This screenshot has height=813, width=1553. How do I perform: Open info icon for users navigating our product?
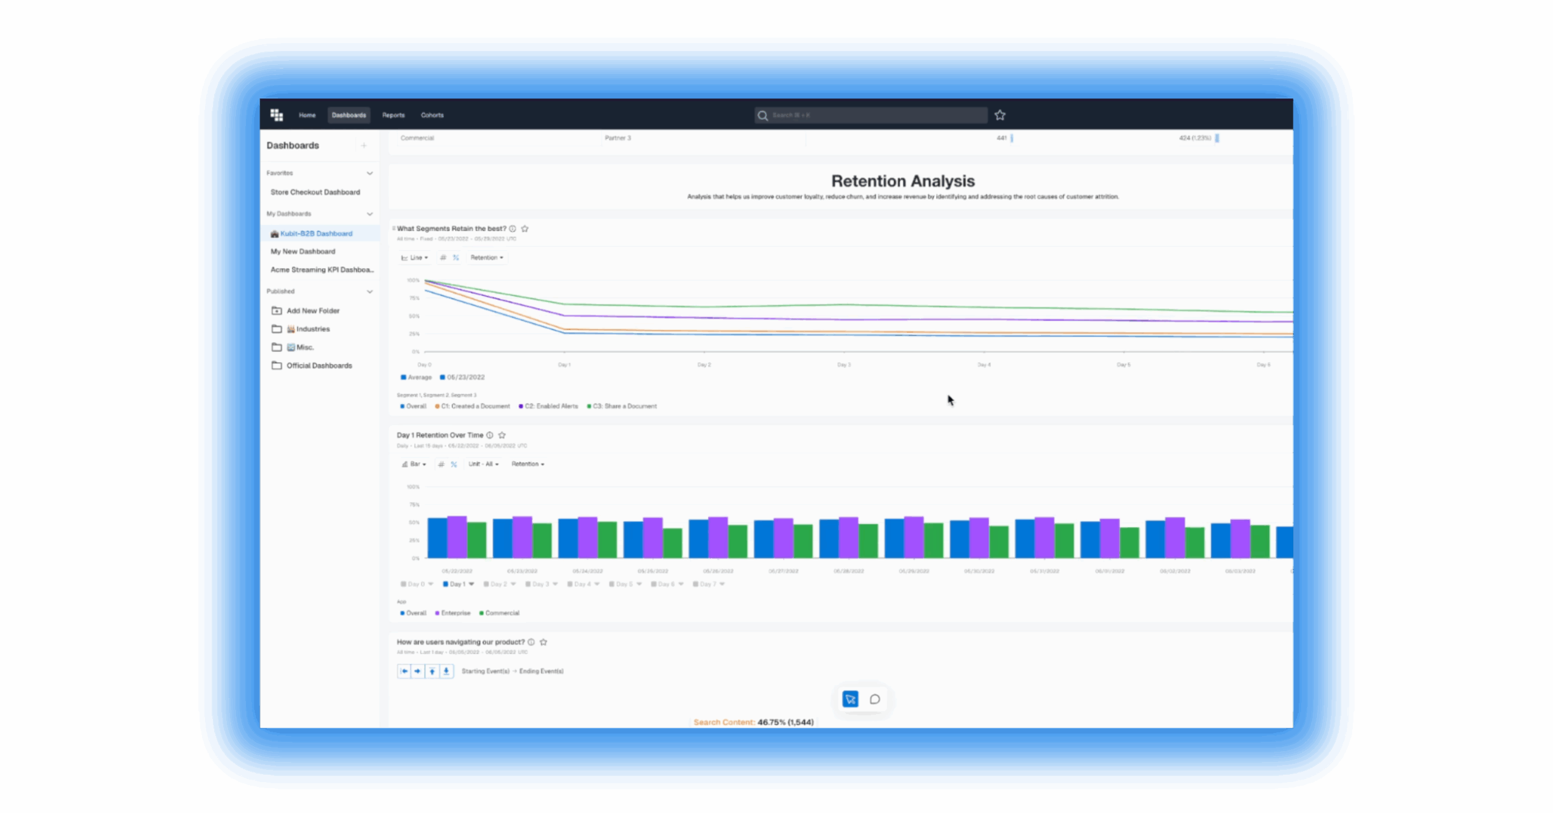[531, 642]
